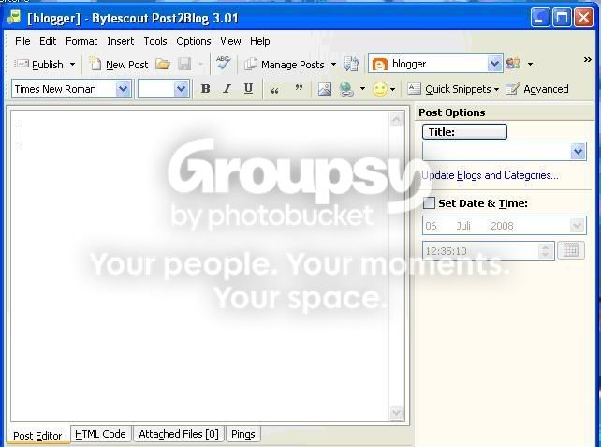Switch to the Attached Files [0] tab
Screen dimensions: 601x447
point(179,434)
